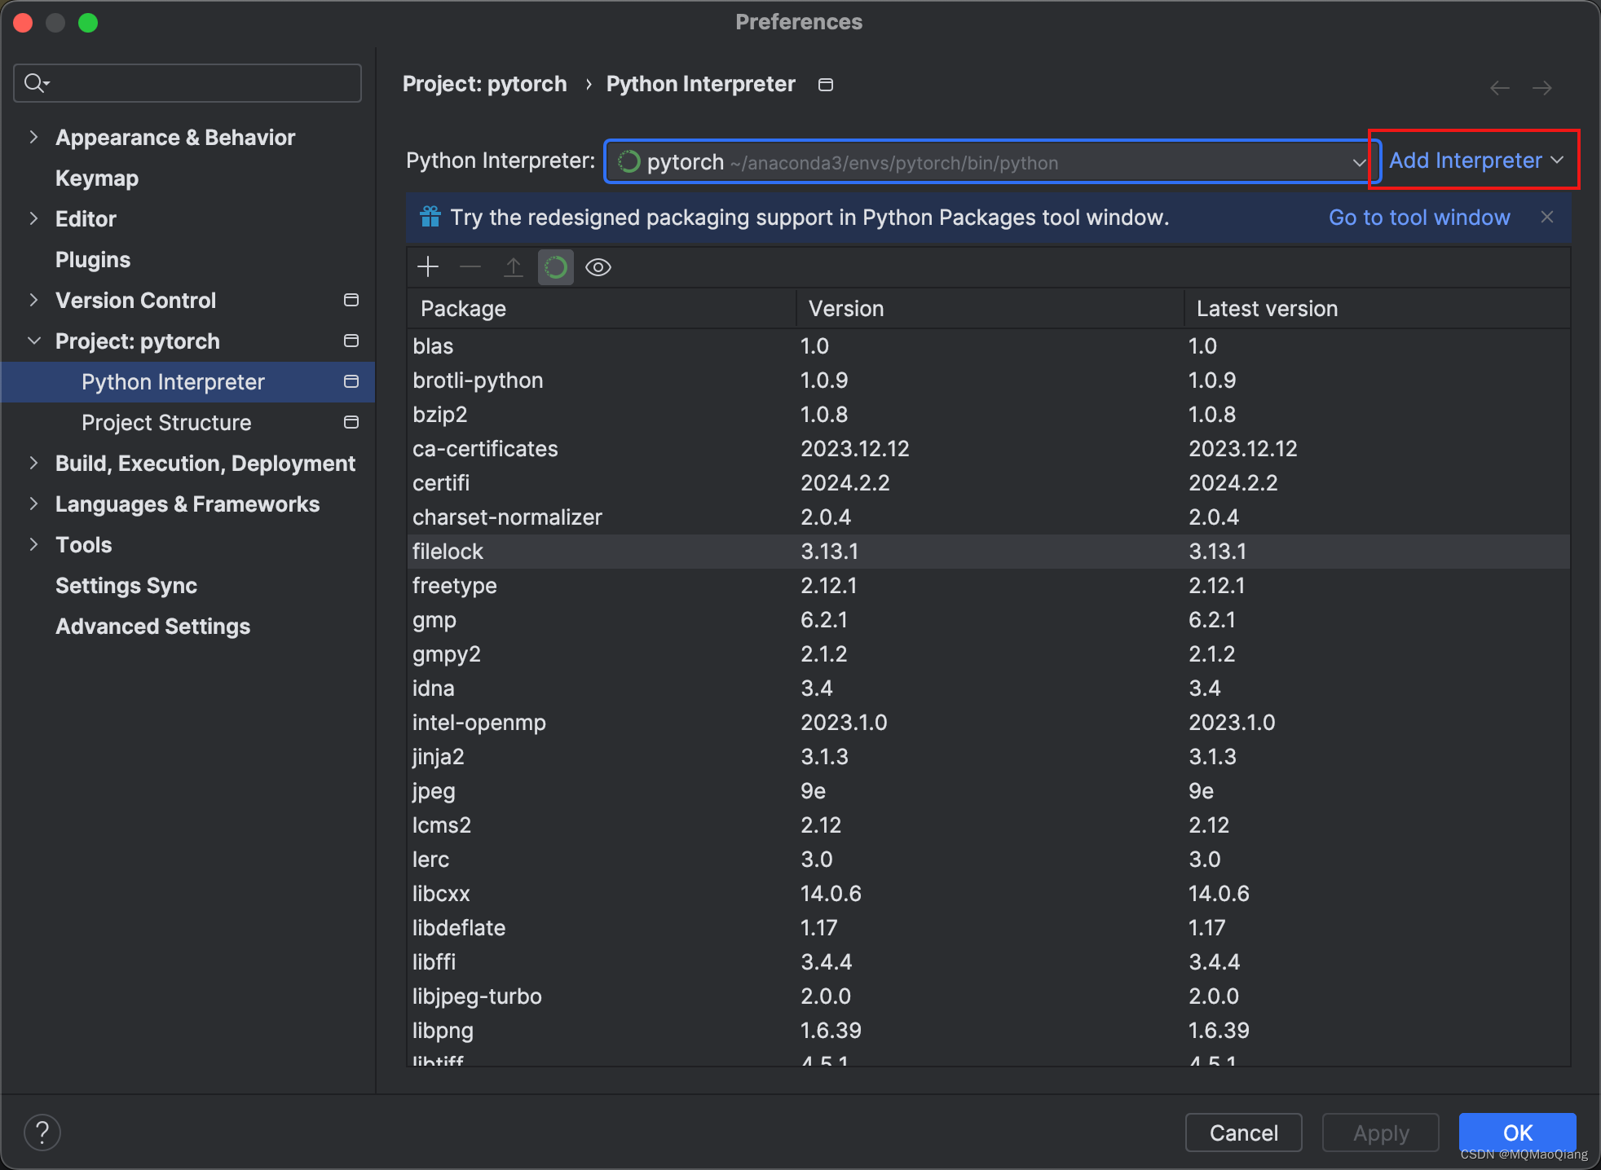Select the jpeg package row
The image size is (1601, 1170).
(989, 791)
